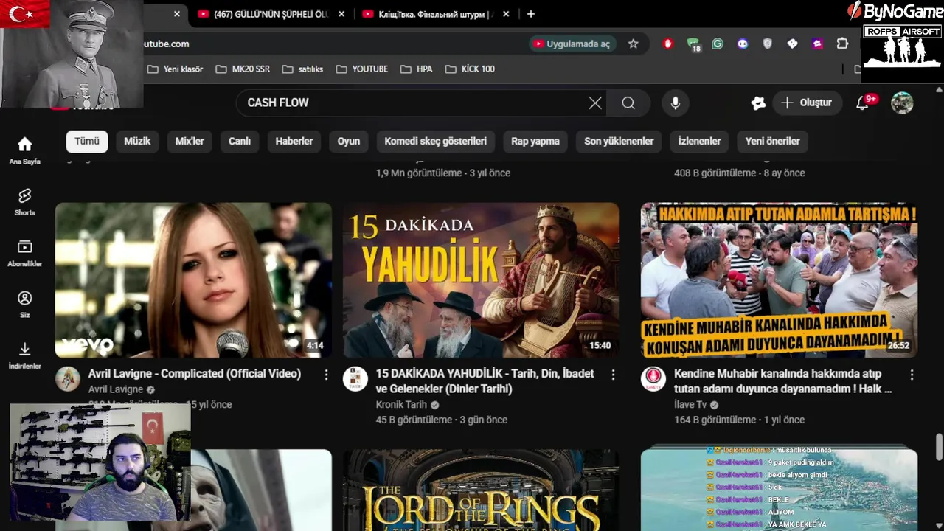Click the sparkle icon beside Oluştur

758,103
